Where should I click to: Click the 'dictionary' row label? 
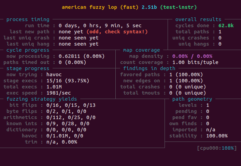click(x=22, y=130)
